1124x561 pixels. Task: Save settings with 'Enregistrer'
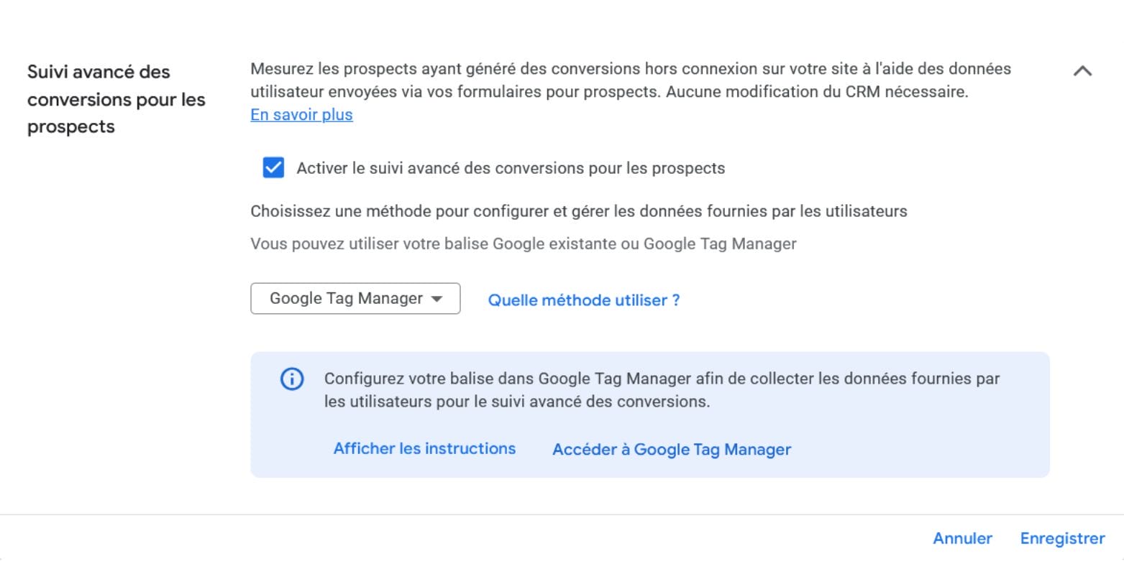point(1062,539)
